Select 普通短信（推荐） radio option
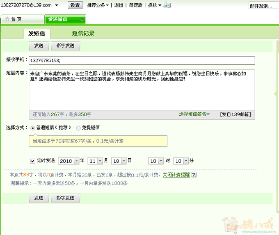Viewport: 279px width, 235px height. coord(32,128)
